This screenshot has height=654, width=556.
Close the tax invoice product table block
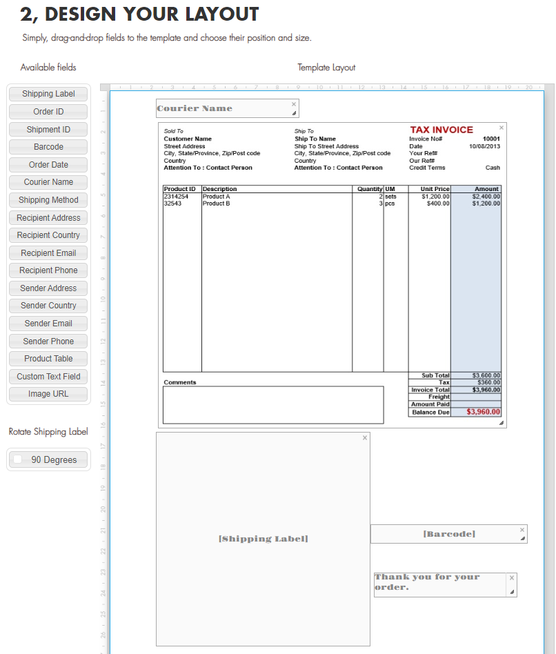pyautogui.click(x=502, y=128)
